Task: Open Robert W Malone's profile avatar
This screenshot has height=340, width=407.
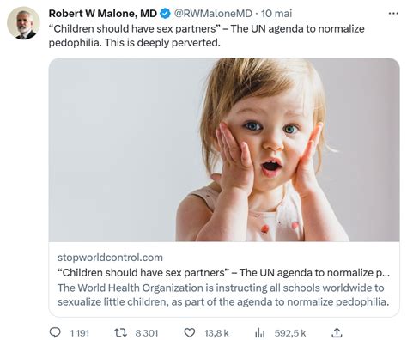Action: pyautogui.click(x=23, y=23)
